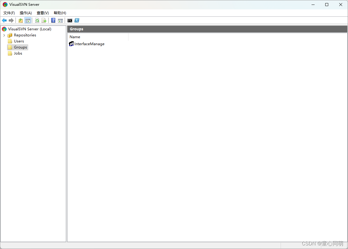Click the VisualSVN logo in title bar

pyautogui.click(x=5, y=5)
